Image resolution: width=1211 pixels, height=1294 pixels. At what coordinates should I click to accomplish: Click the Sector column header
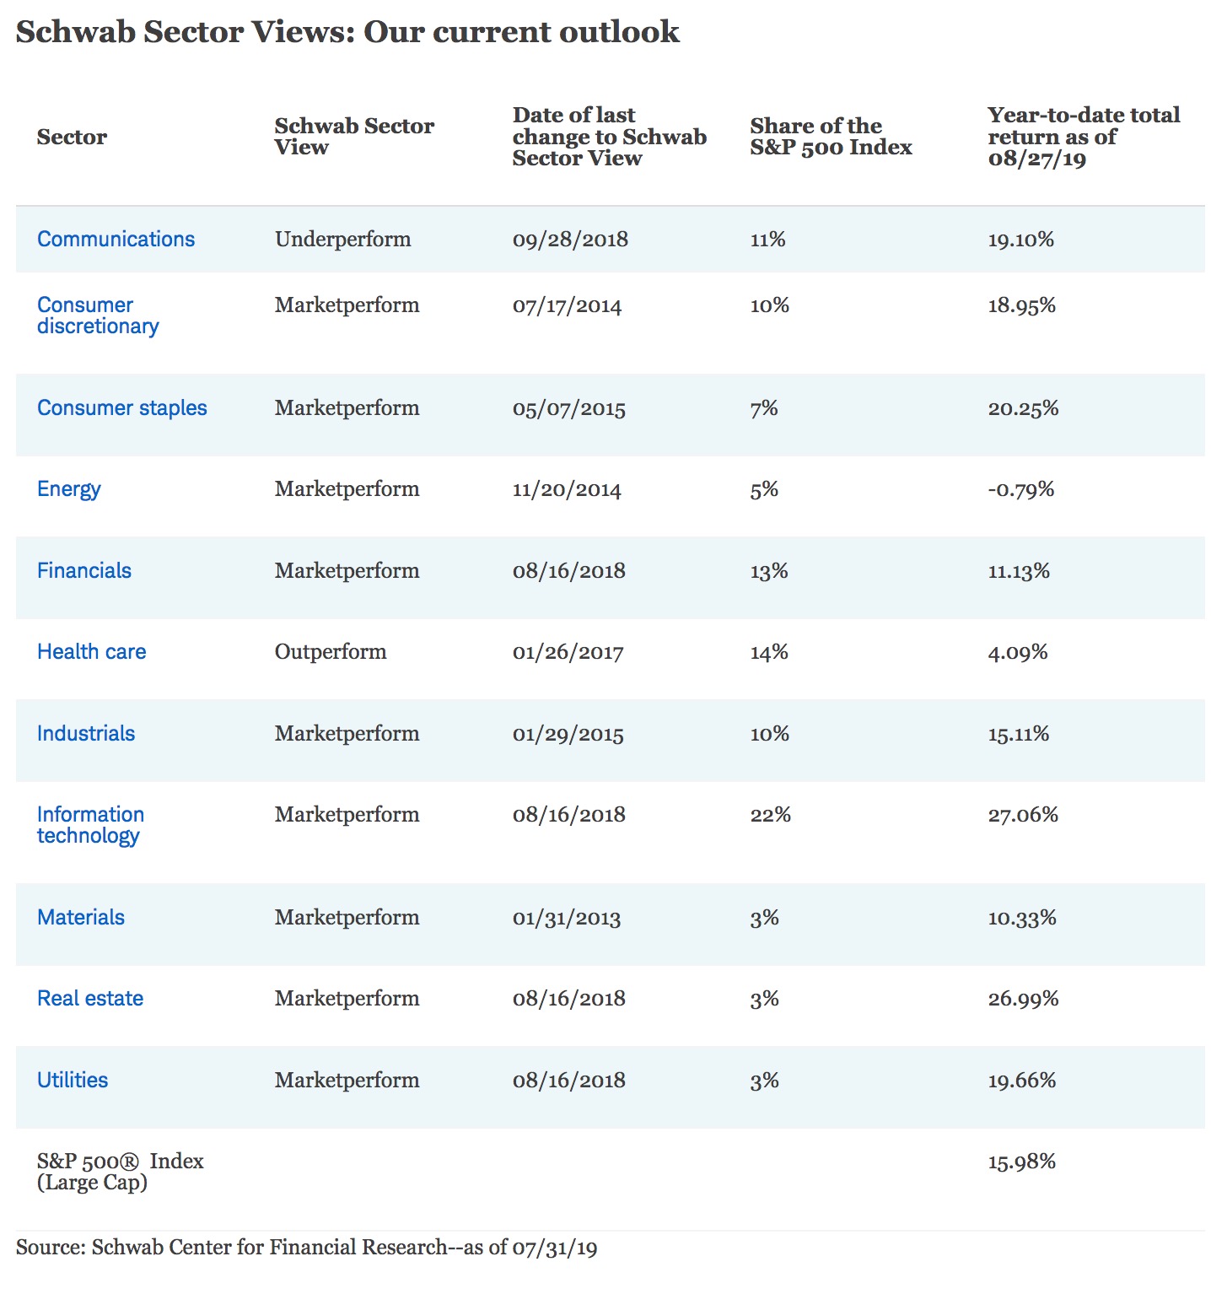click(x=72, y=137)
